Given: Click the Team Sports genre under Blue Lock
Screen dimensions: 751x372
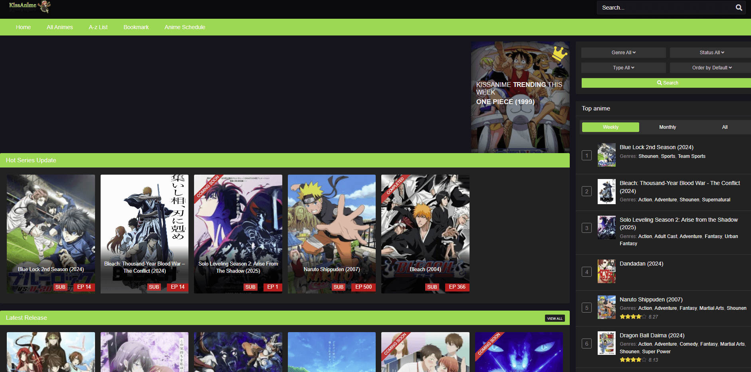Looking at the screenshot, I should (692, 156).
